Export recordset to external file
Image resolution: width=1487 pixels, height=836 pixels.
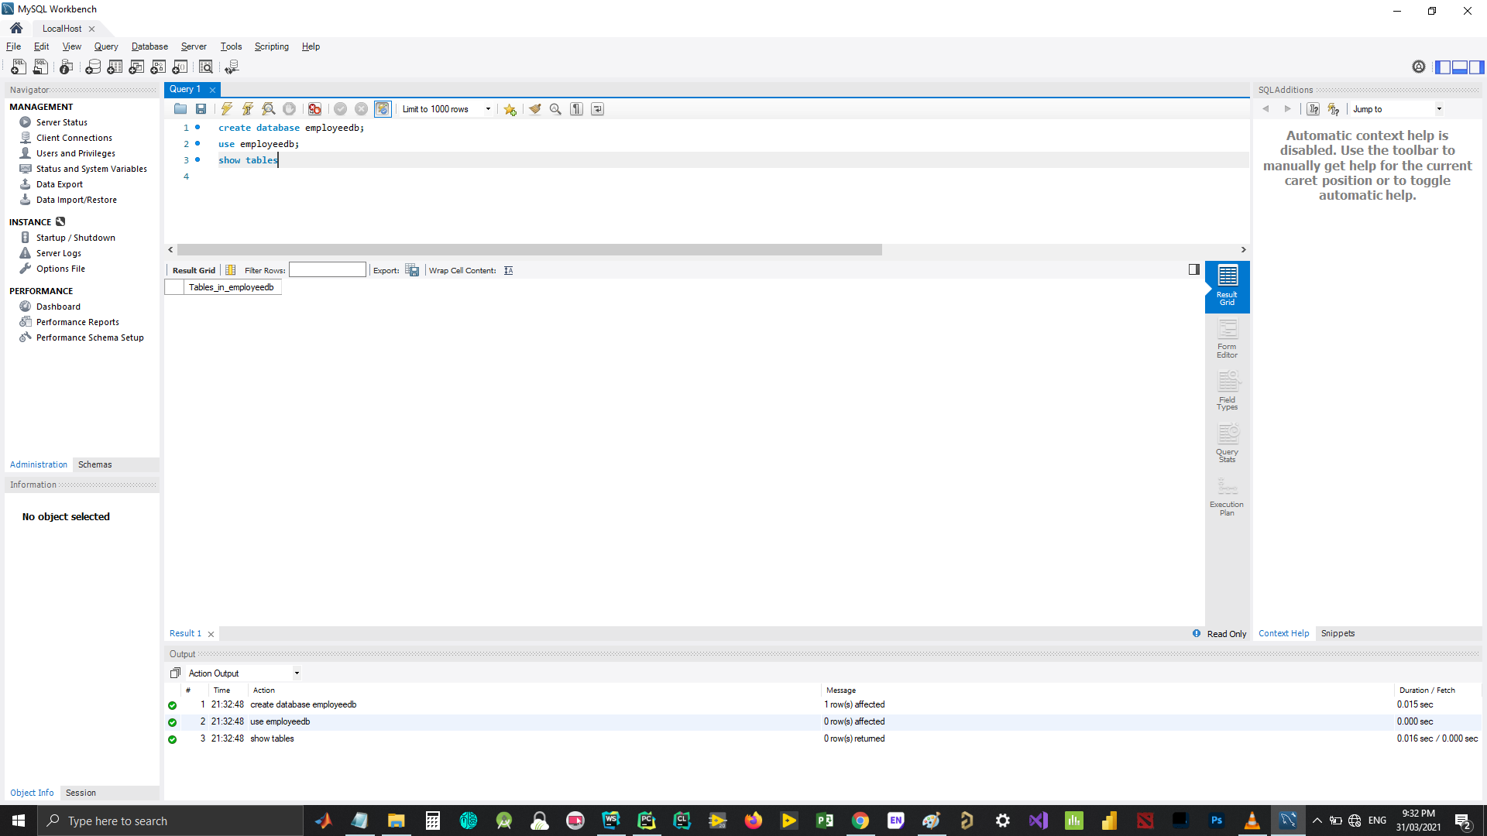coord(412,270)
